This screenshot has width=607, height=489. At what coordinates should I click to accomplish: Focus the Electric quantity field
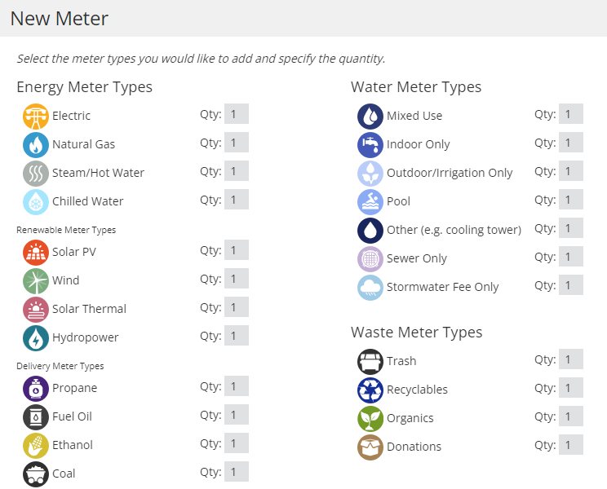236,115
